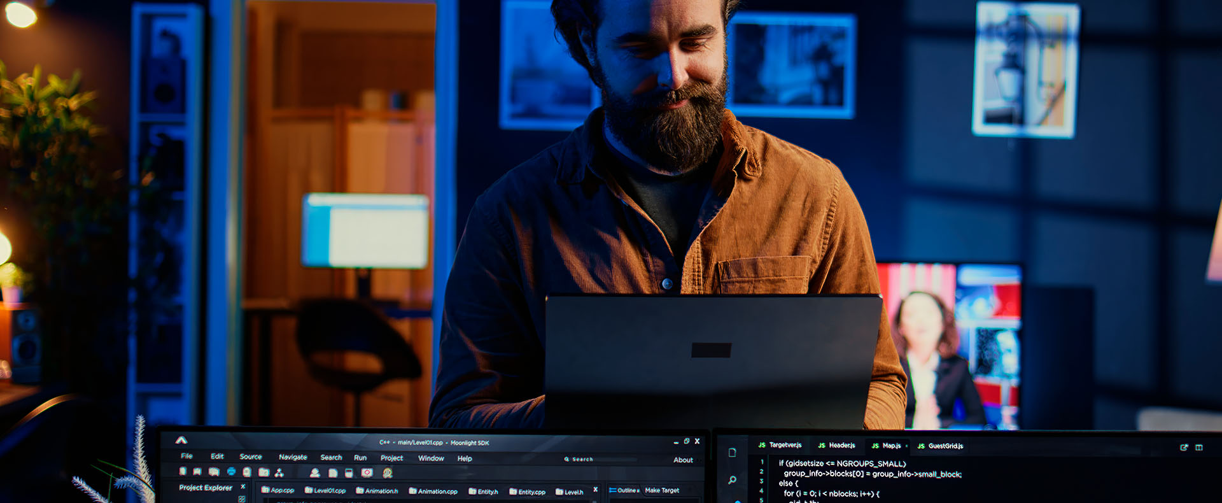Open the search magnifier in editor sidebar

(x=732, y=479)
